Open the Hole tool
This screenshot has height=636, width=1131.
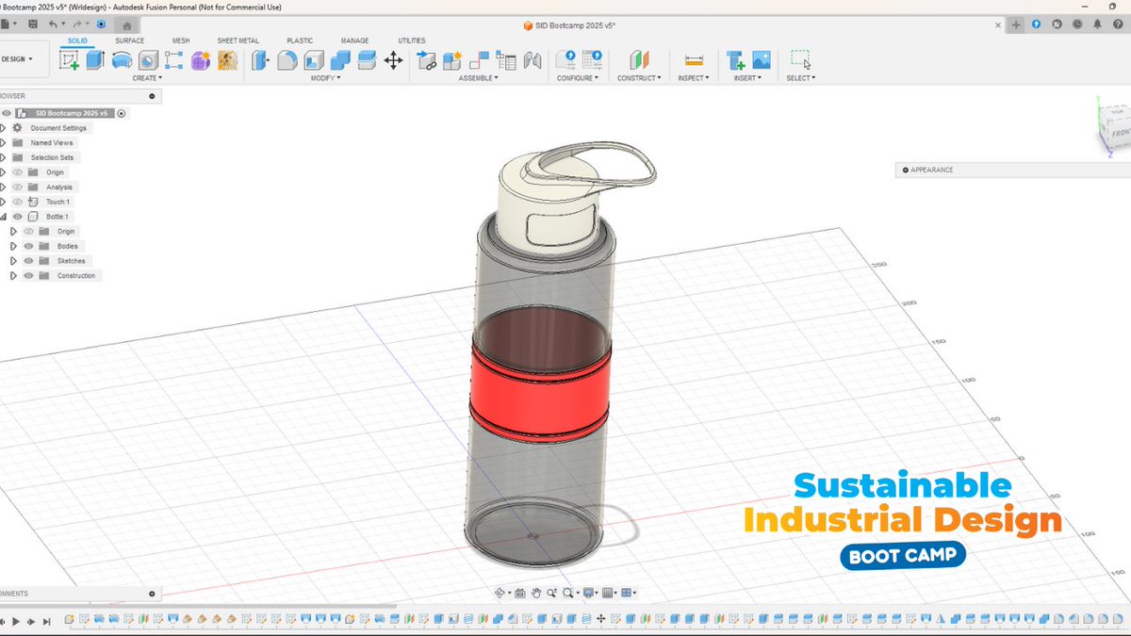pyautogui.click(x=146, y=59)
